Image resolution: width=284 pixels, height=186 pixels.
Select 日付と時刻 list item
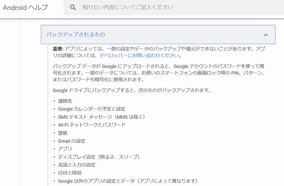tap(70, 173)
